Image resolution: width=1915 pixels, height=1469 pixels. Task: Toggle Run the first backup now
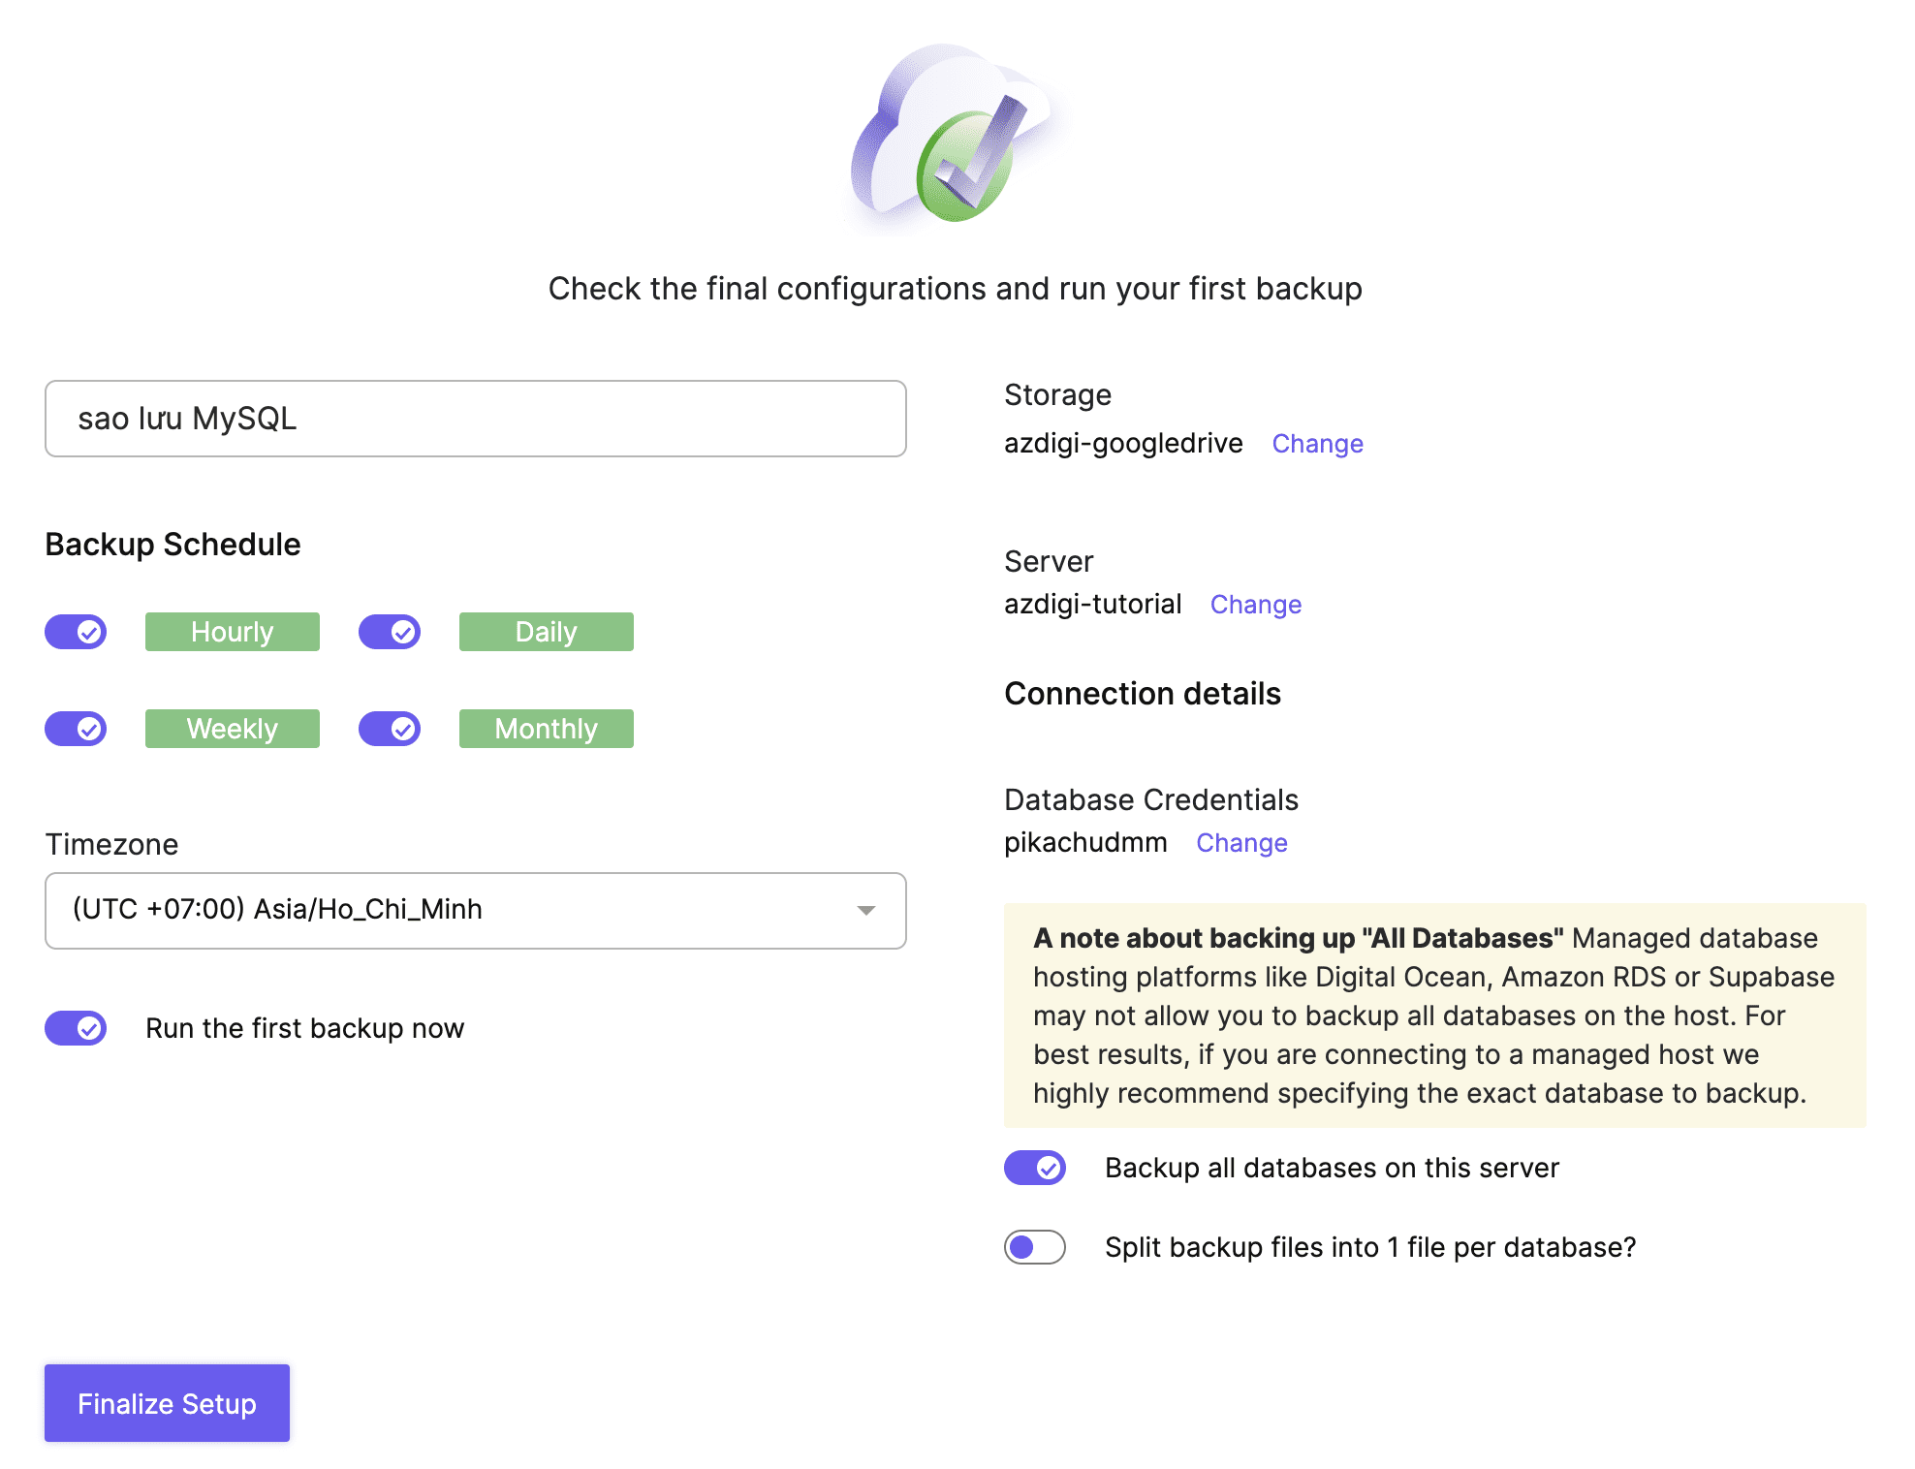tap(76, 1028)
